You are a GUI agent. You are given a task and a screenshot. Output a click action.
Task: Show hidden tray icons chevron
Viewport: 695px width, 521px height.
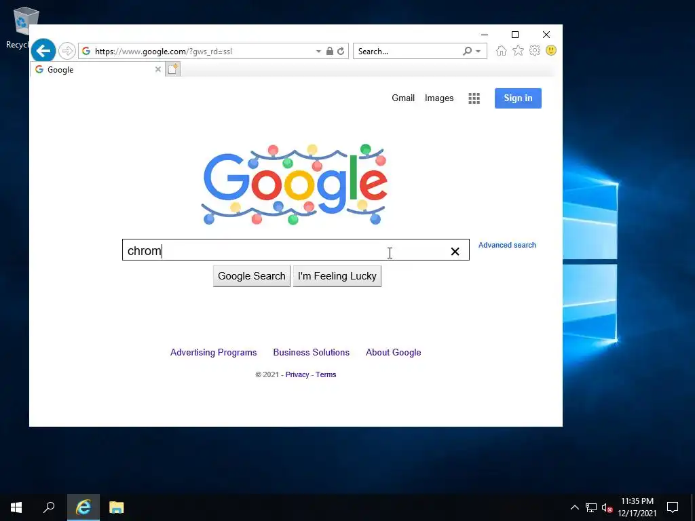pyautogui.click(x=574, y=507)
